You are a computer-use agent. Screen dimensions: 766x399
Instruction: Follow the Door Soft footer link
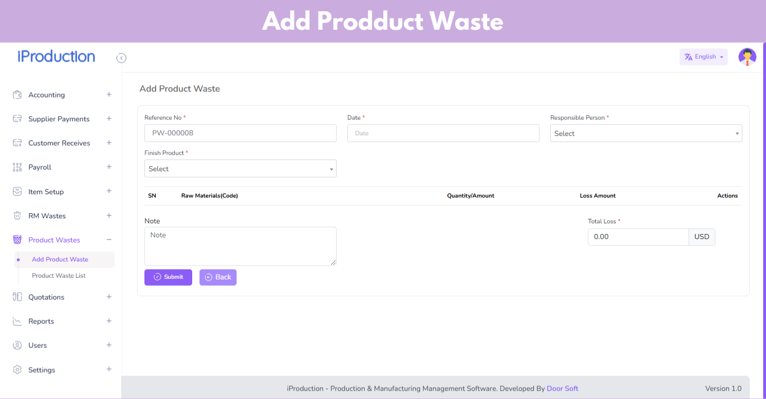tap(562, 388)
